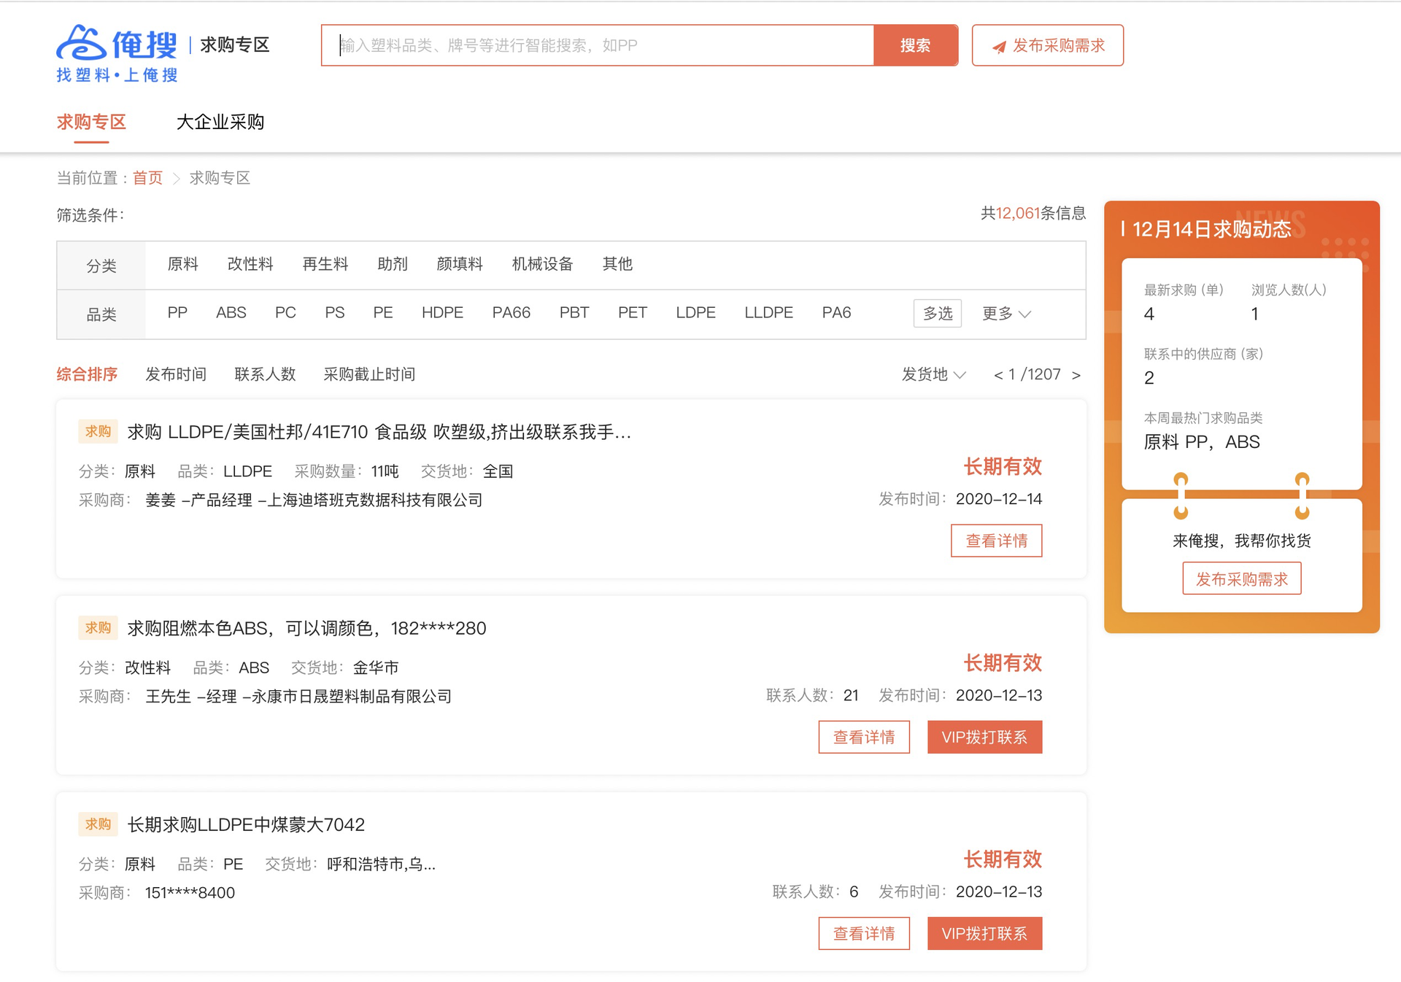Expand the 更多 categories dropdown

pyautogui.click(x=1006, y=314)
